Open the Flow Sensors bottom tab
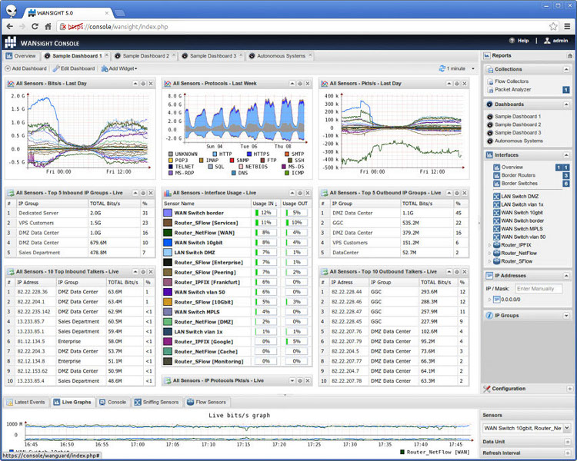 pyautogui.click(x=206, y=402)
